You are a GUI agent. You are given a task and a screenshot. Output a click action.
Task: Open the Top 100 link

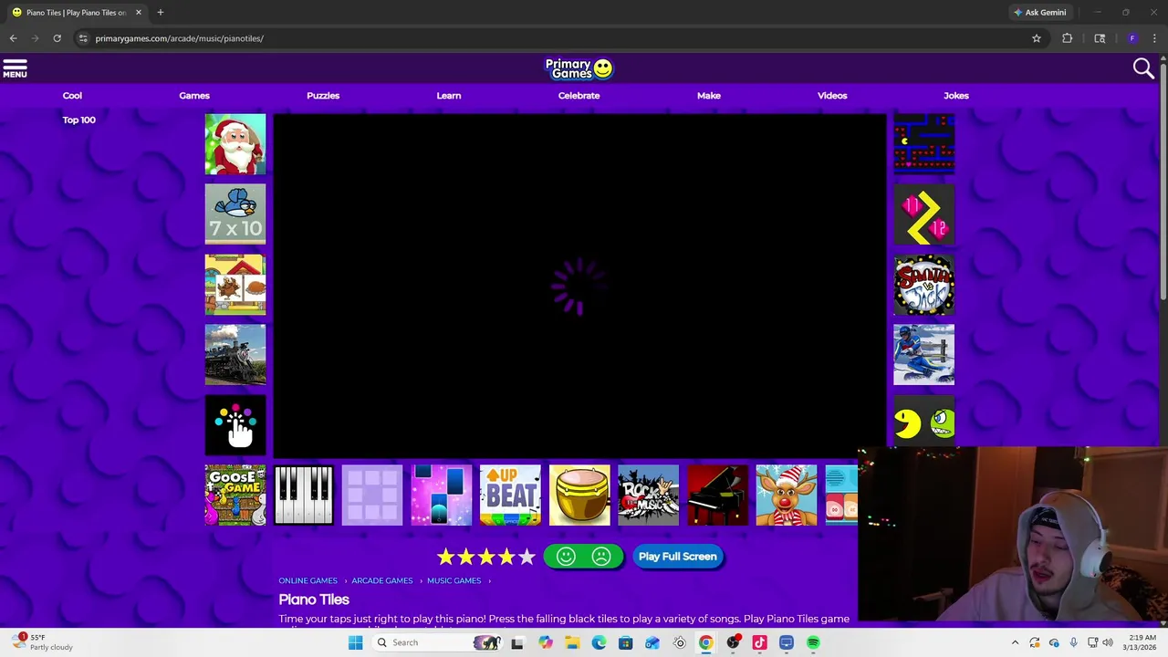tap(78, 120)
